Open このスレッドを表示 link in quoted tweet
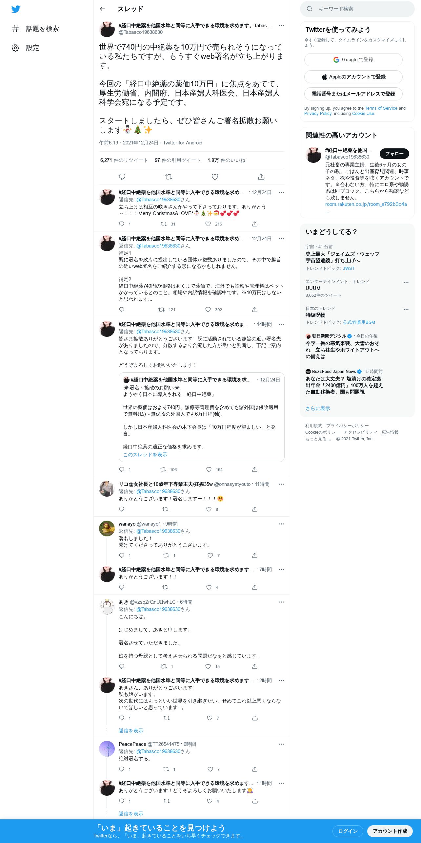Screen dimensions: 421x843 click(145, 455)
